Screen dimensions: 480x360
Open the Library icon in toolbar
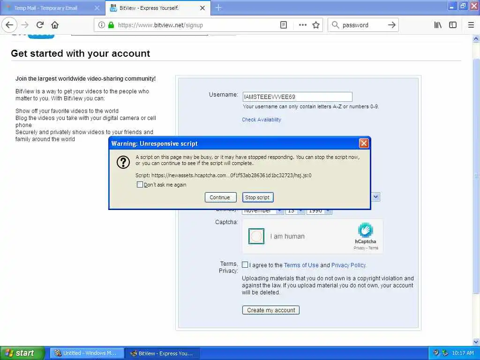point(438,25)
